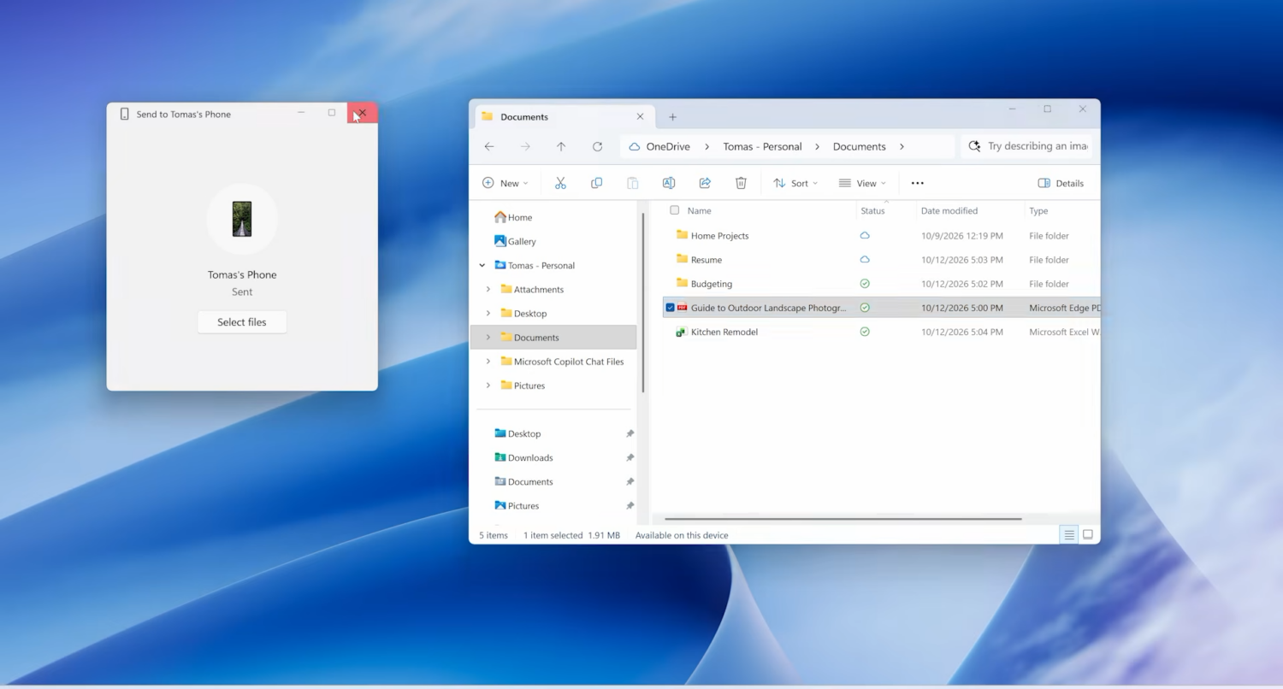Sort by the Date modified column header
Image resolution: width=1283 pixels, height=689 pixels.
pos(949,210)
